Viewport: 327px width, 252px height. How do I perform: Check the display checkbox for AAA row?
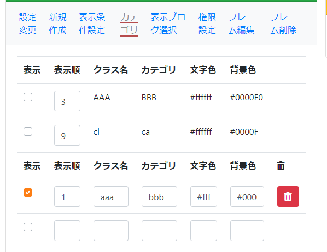28,97
